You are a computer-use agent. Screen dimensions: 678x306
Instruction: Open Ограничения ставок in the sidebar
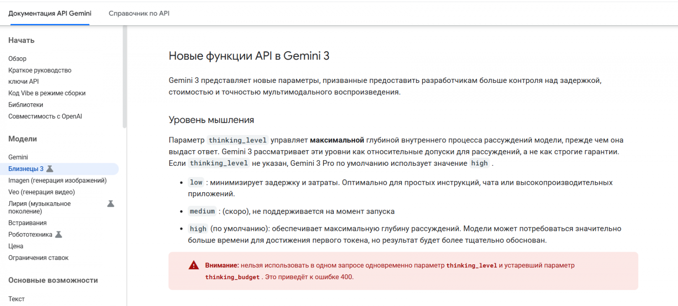(38, 258)
